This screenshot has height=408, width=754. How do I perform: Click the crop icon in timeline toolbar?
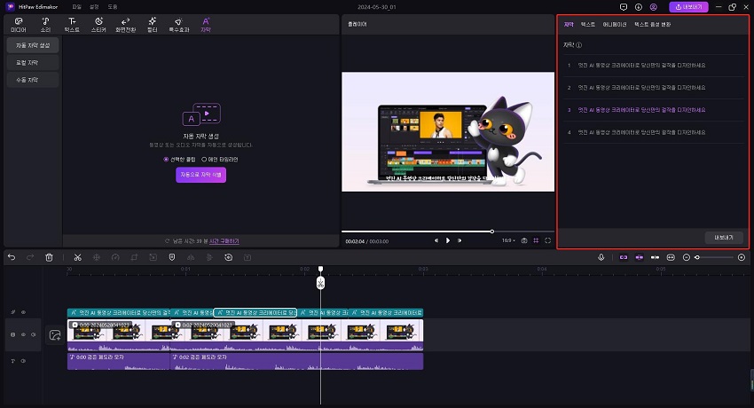coord(134,257)
